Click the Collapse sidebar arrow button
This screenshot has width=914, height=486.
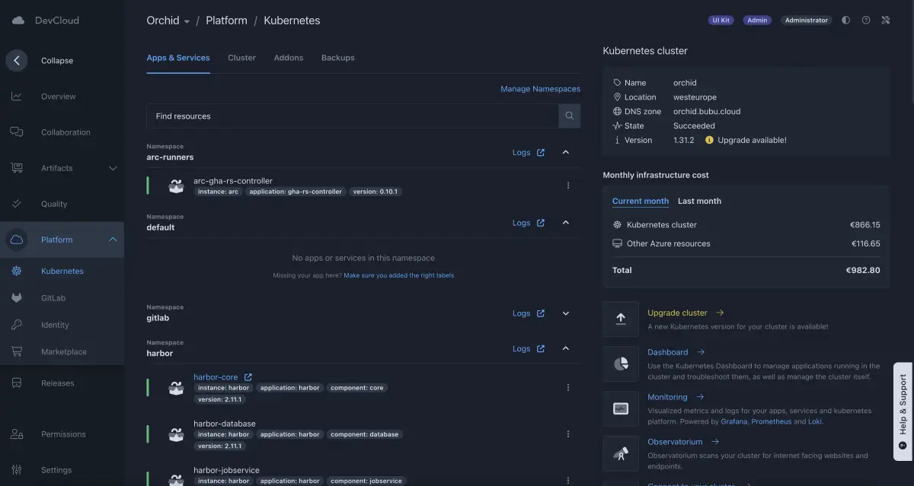(x=17, y=61)
